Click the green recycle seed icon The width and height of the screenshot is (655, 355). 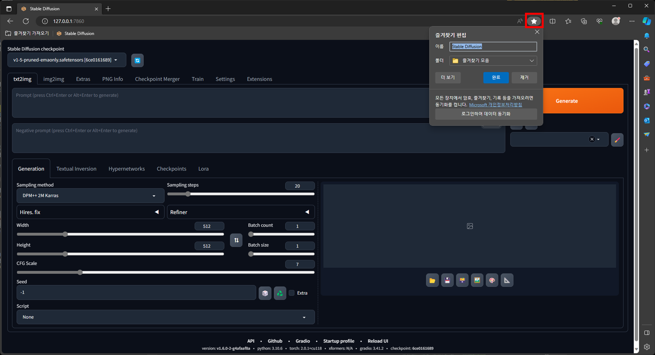(280, 293)
